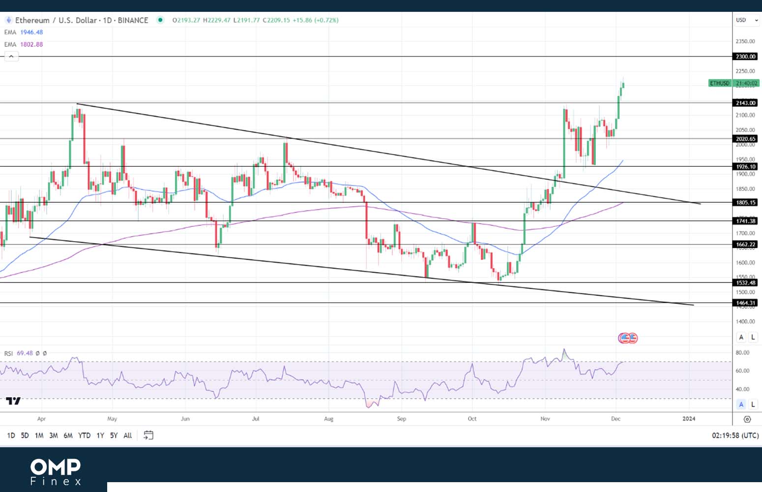Collapse the indicator legend with the chevron
This screenshot has height=492, width=762.
click(11, 57)
